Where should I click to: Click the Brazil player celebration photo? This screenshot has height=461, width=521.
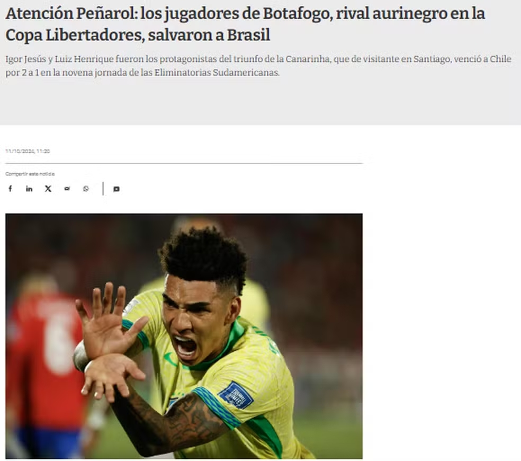[184, 336]
